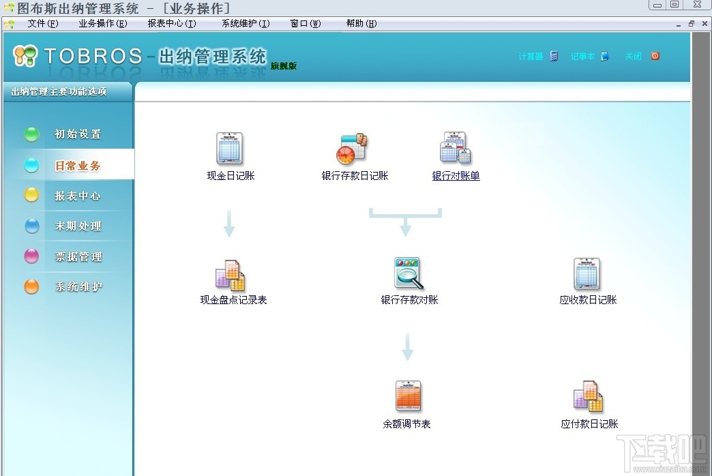The height and width of the screenshot is (476, 712).
Task: Close the inner 业务操作 child window
Action: coord(704,24)
